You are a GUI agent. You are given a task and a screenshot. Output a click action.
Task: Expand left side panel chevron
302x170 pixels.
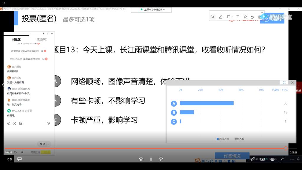click(x=2, y=85)
